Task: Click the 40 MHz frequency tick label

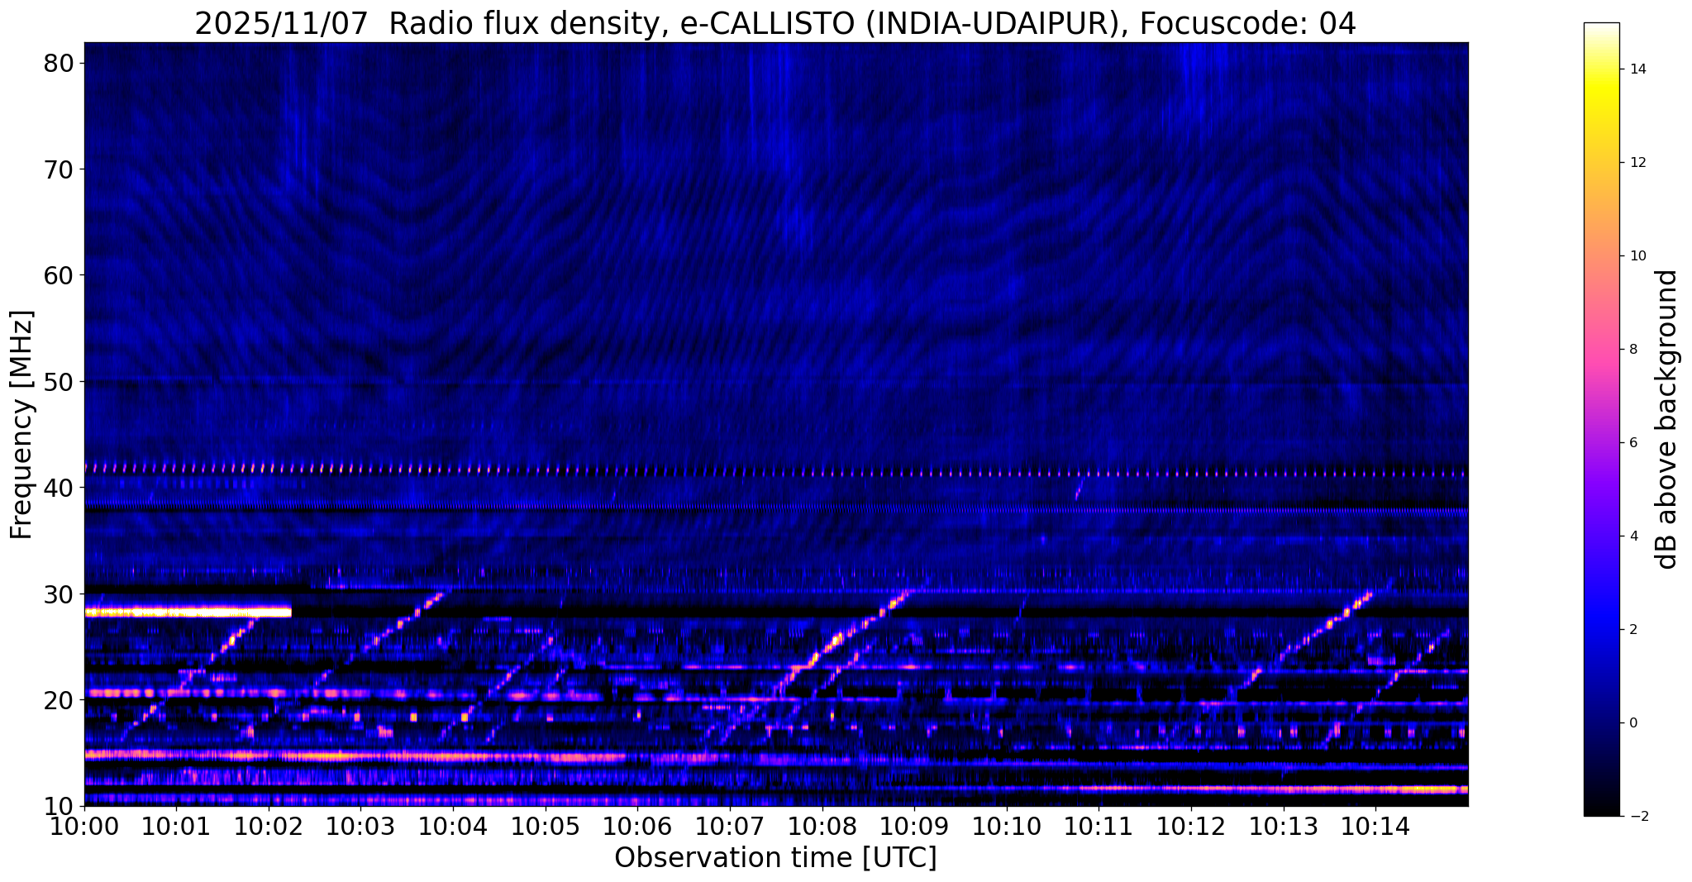Action: (58, 488)
